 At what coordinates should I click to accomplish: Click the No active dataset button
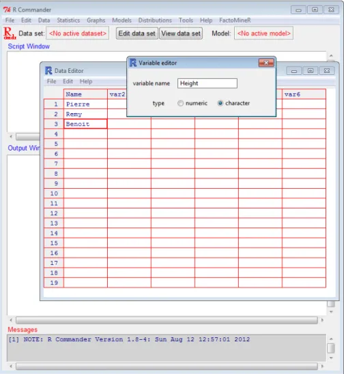(78, 33)
